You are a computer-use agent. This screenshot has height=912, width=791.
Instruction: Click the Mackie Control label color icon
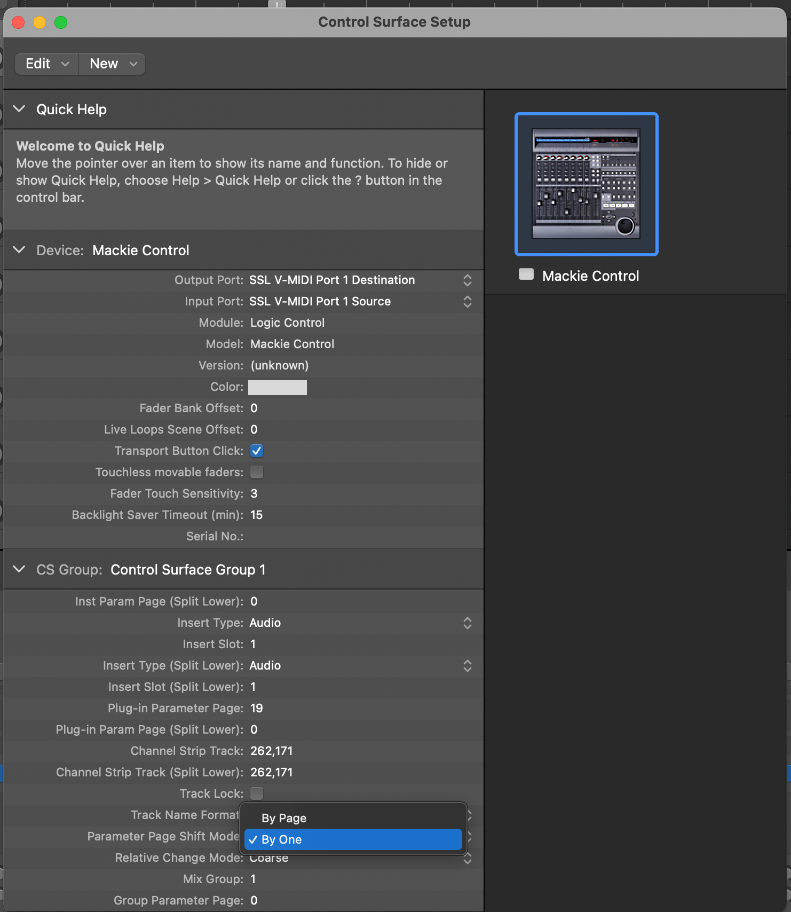coord(526,274)
